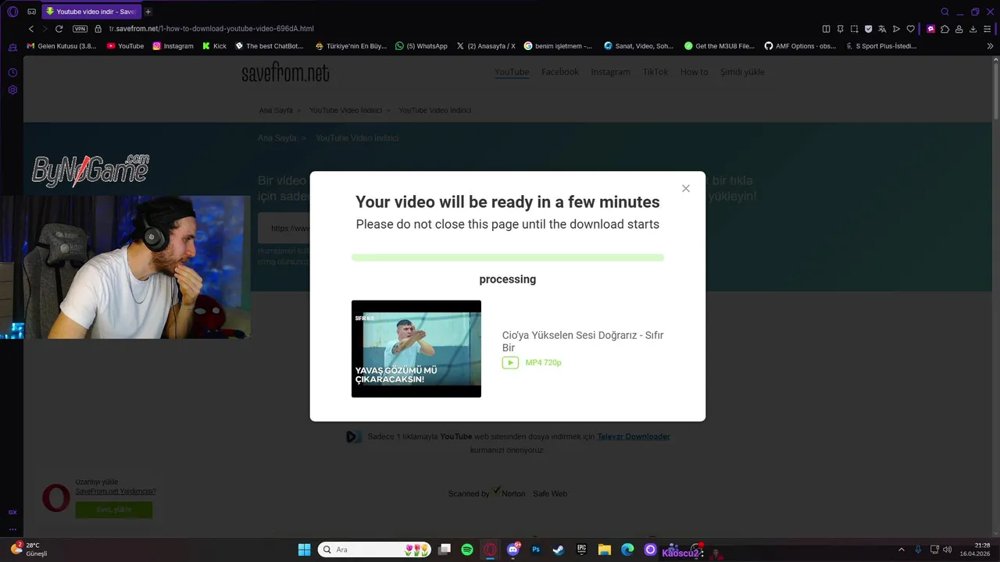Click the Cio'ya Yükselen Sesi Doğrarız title

(583, 341)
